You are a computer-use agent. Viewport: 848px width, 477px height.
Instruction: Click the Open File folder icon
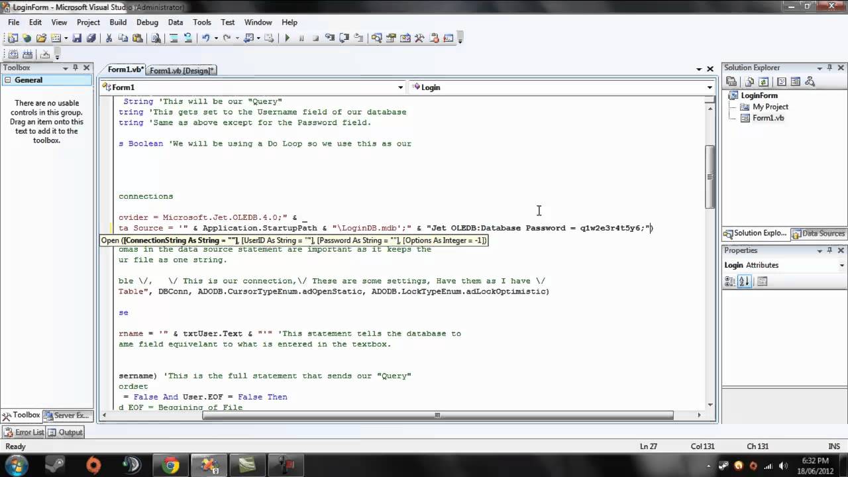coord(41,38)
